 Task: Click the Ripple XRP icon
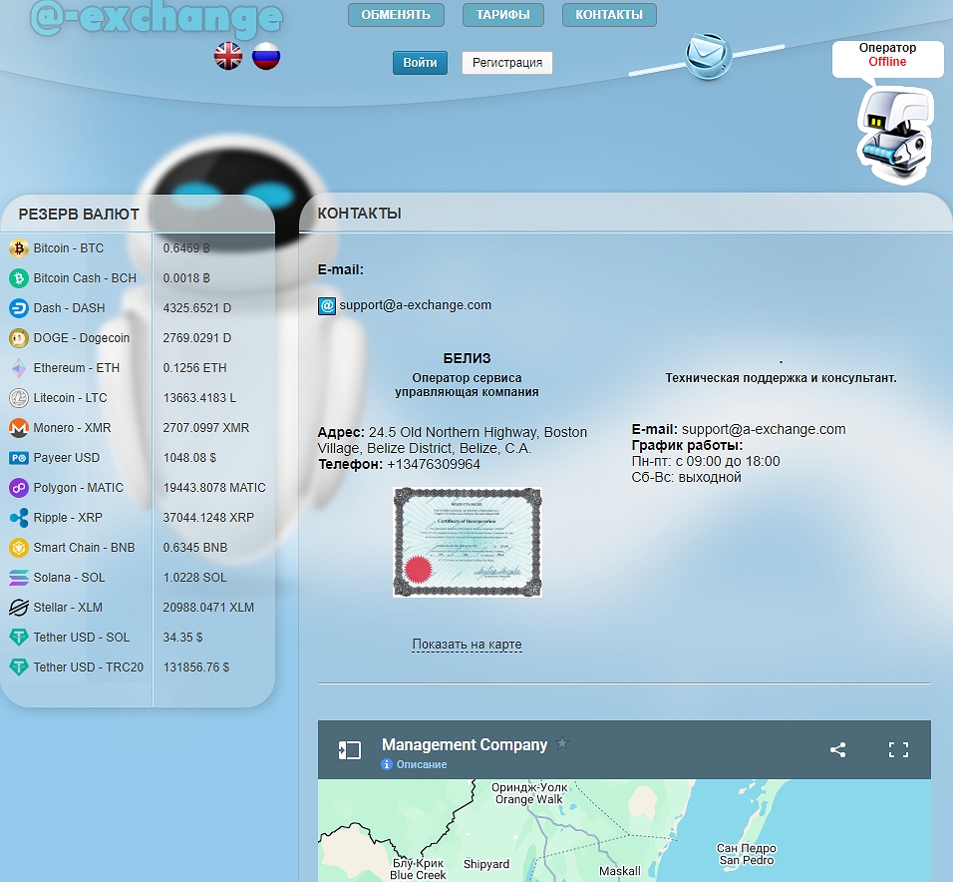coord(18,518)
